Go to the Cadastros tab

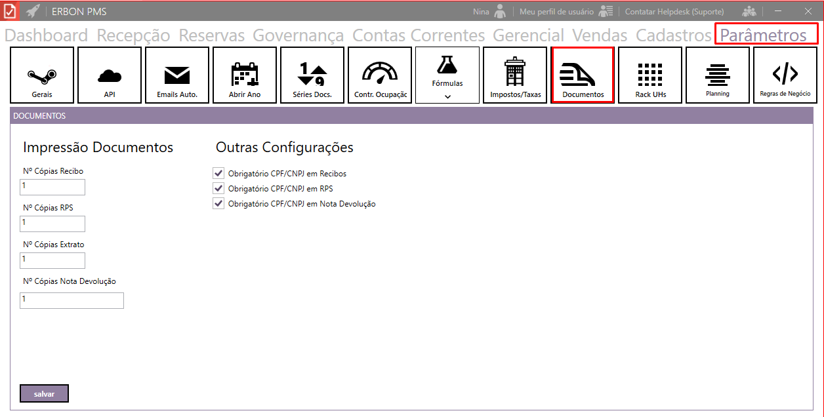point(674,35)
